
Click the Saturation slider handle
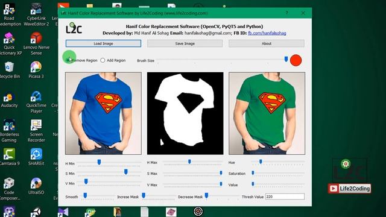(253, 173)
